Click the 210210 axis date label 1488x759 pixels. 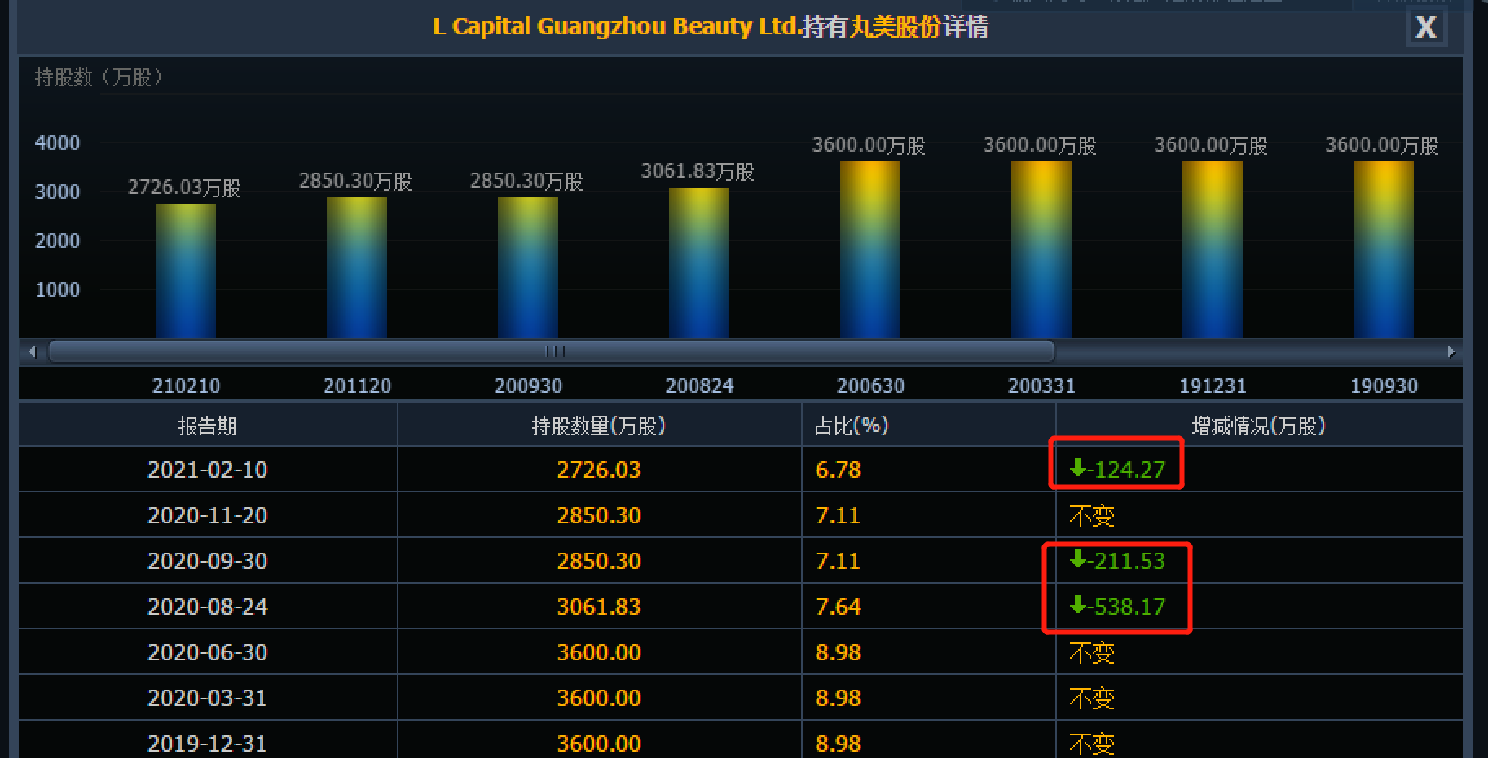click(186, 386)
